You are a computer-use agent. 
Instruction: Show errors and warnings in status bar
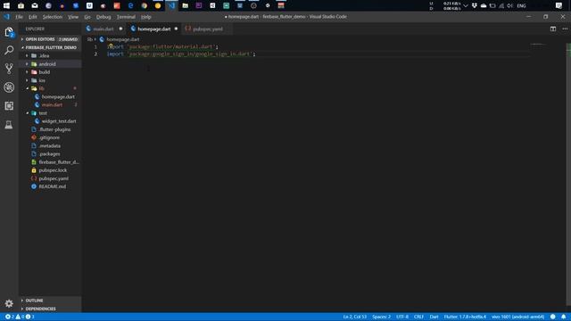[x=20, y=317]
